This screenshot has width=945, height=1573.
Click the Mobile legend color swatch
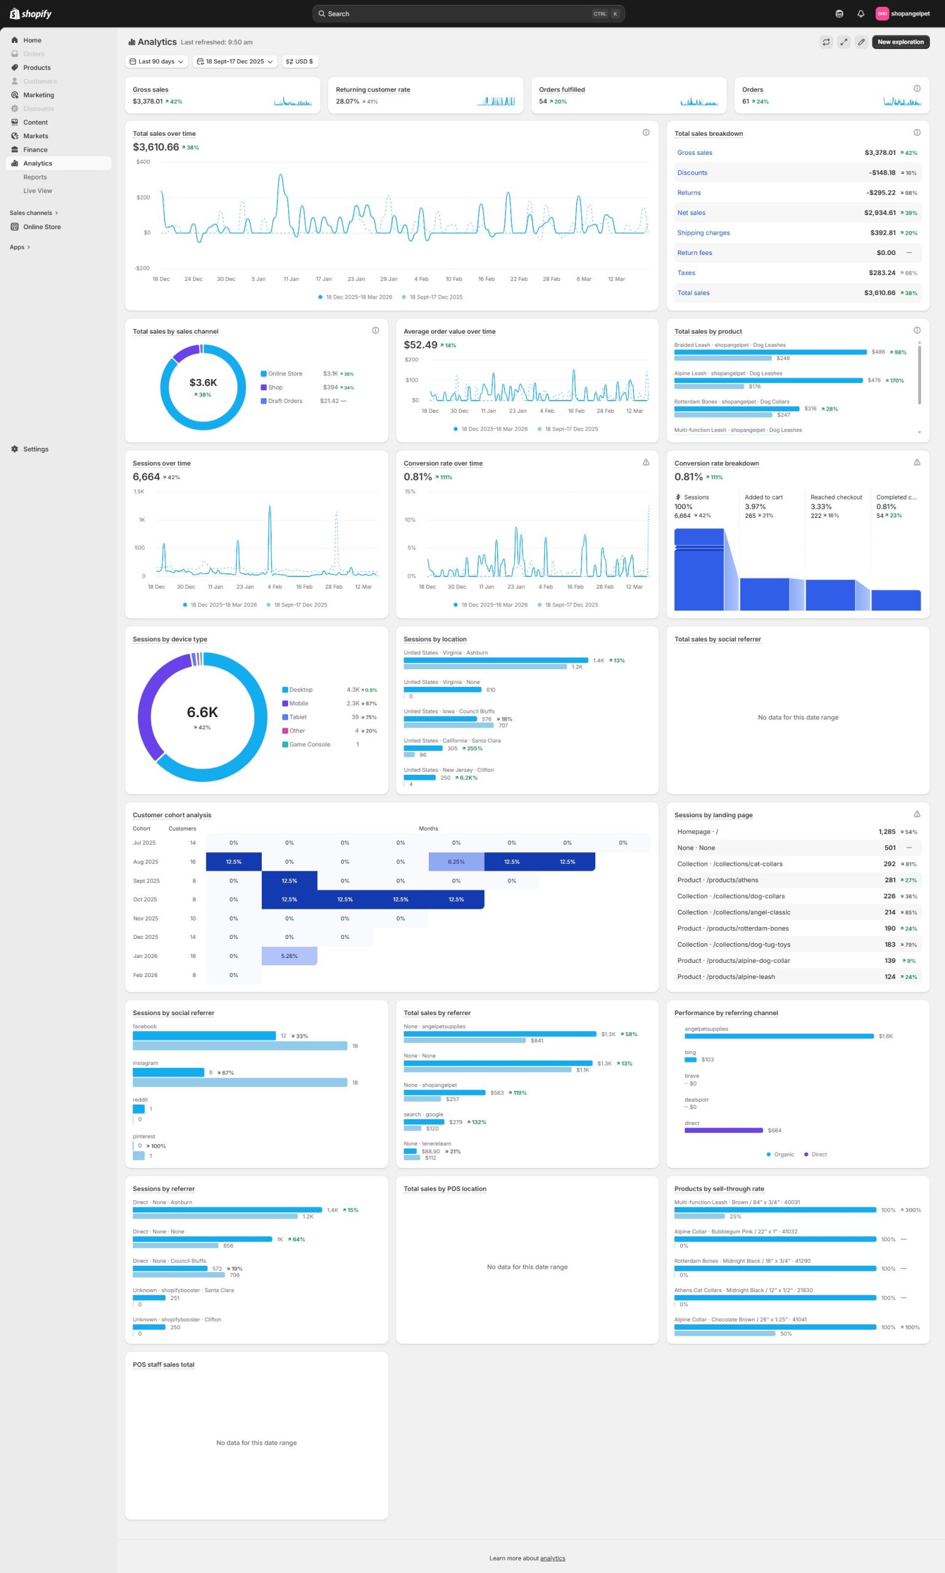285,704
